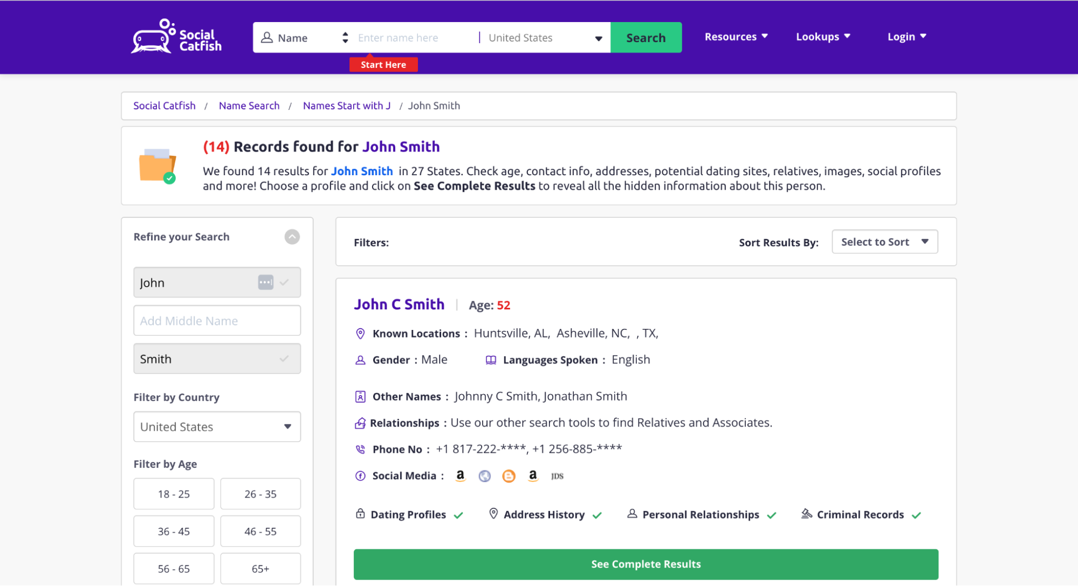This screenshot has width=1078, height=586.
Task: Click the Asheville, NC location text
Action: (592, 334)
